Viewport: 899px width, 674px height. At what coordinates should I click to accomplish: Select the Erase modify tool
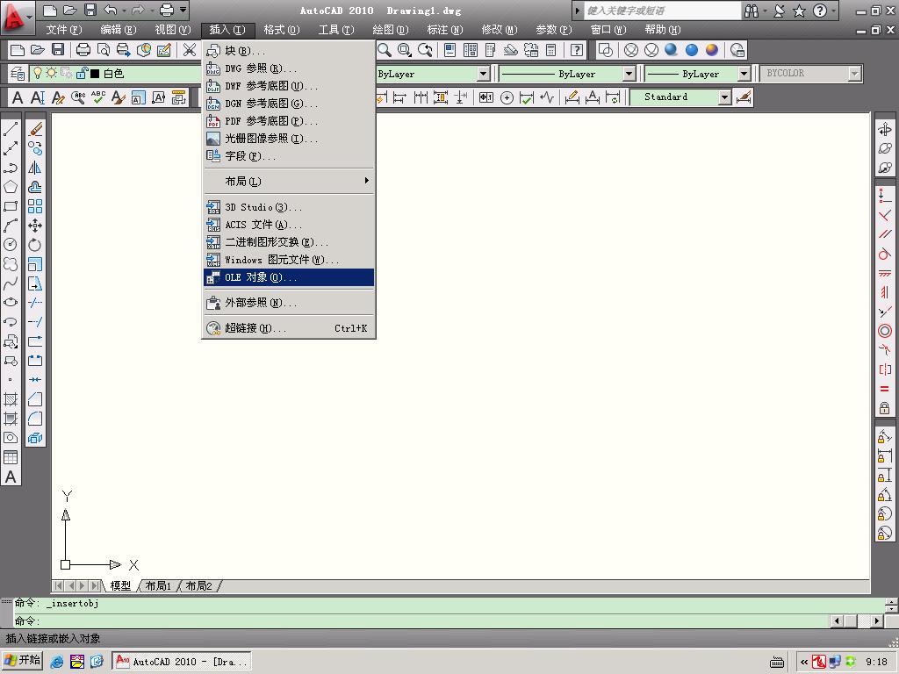pyautogui.click(x=35, y=129)
